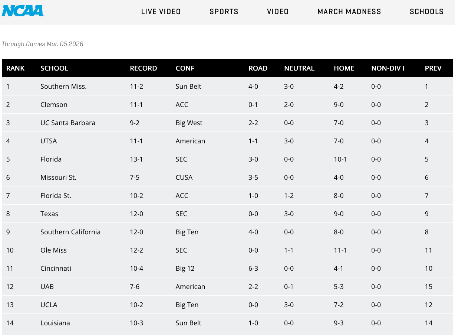This screenshot has width=455, height=335.
Task: Sort by the Record column header
Action: [x=144, y=68]
